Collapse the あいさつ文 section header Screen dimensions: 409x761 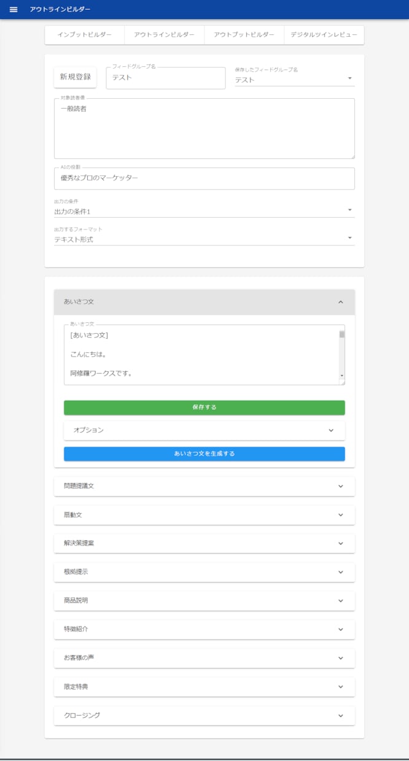tap(204, 302)
